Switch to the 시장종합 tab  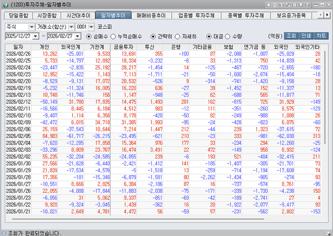[x=47, y=16]
